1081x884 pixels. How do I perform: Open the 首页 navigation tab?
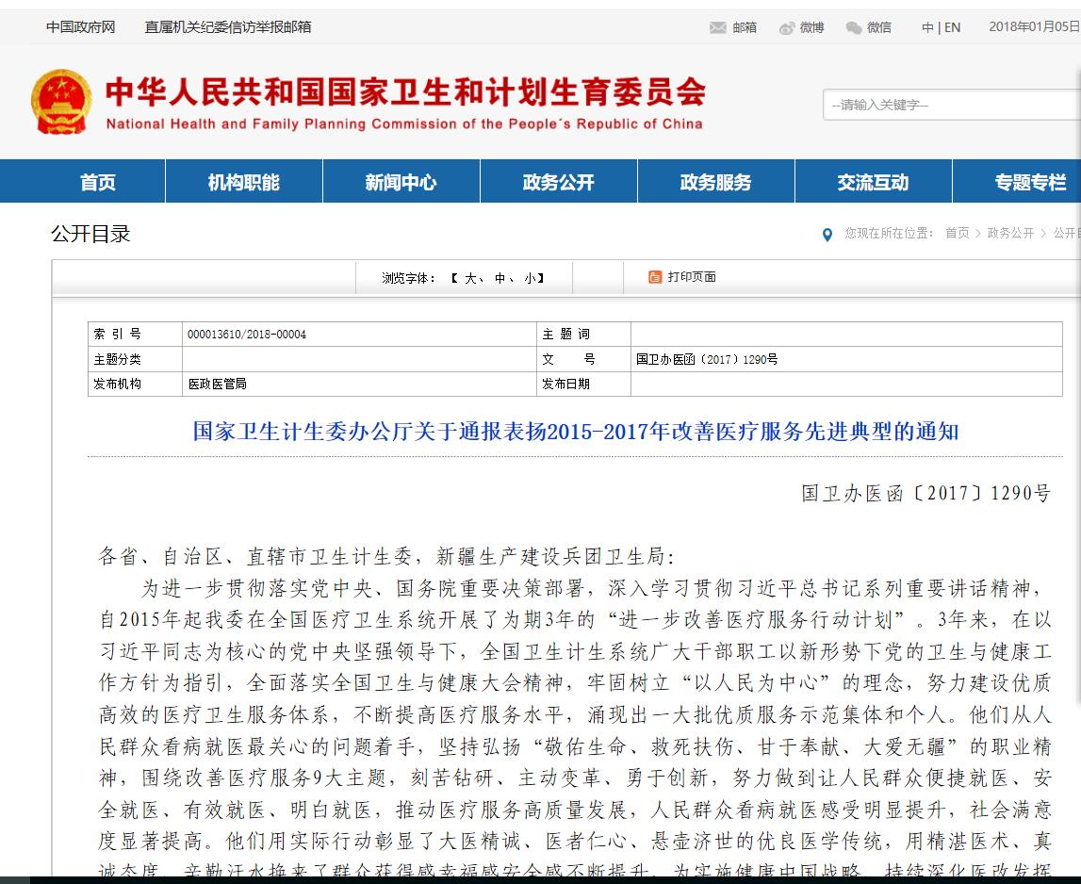pyautogui.click(x=97, y=182)
